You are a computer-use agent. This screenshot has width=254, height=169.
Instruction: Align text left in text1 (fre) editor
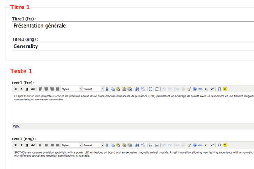(x=40, y=89)
